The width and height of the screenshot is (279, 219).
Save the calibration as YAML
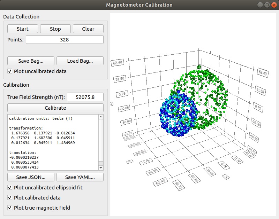pyautogui.click(x=80, y=177)
